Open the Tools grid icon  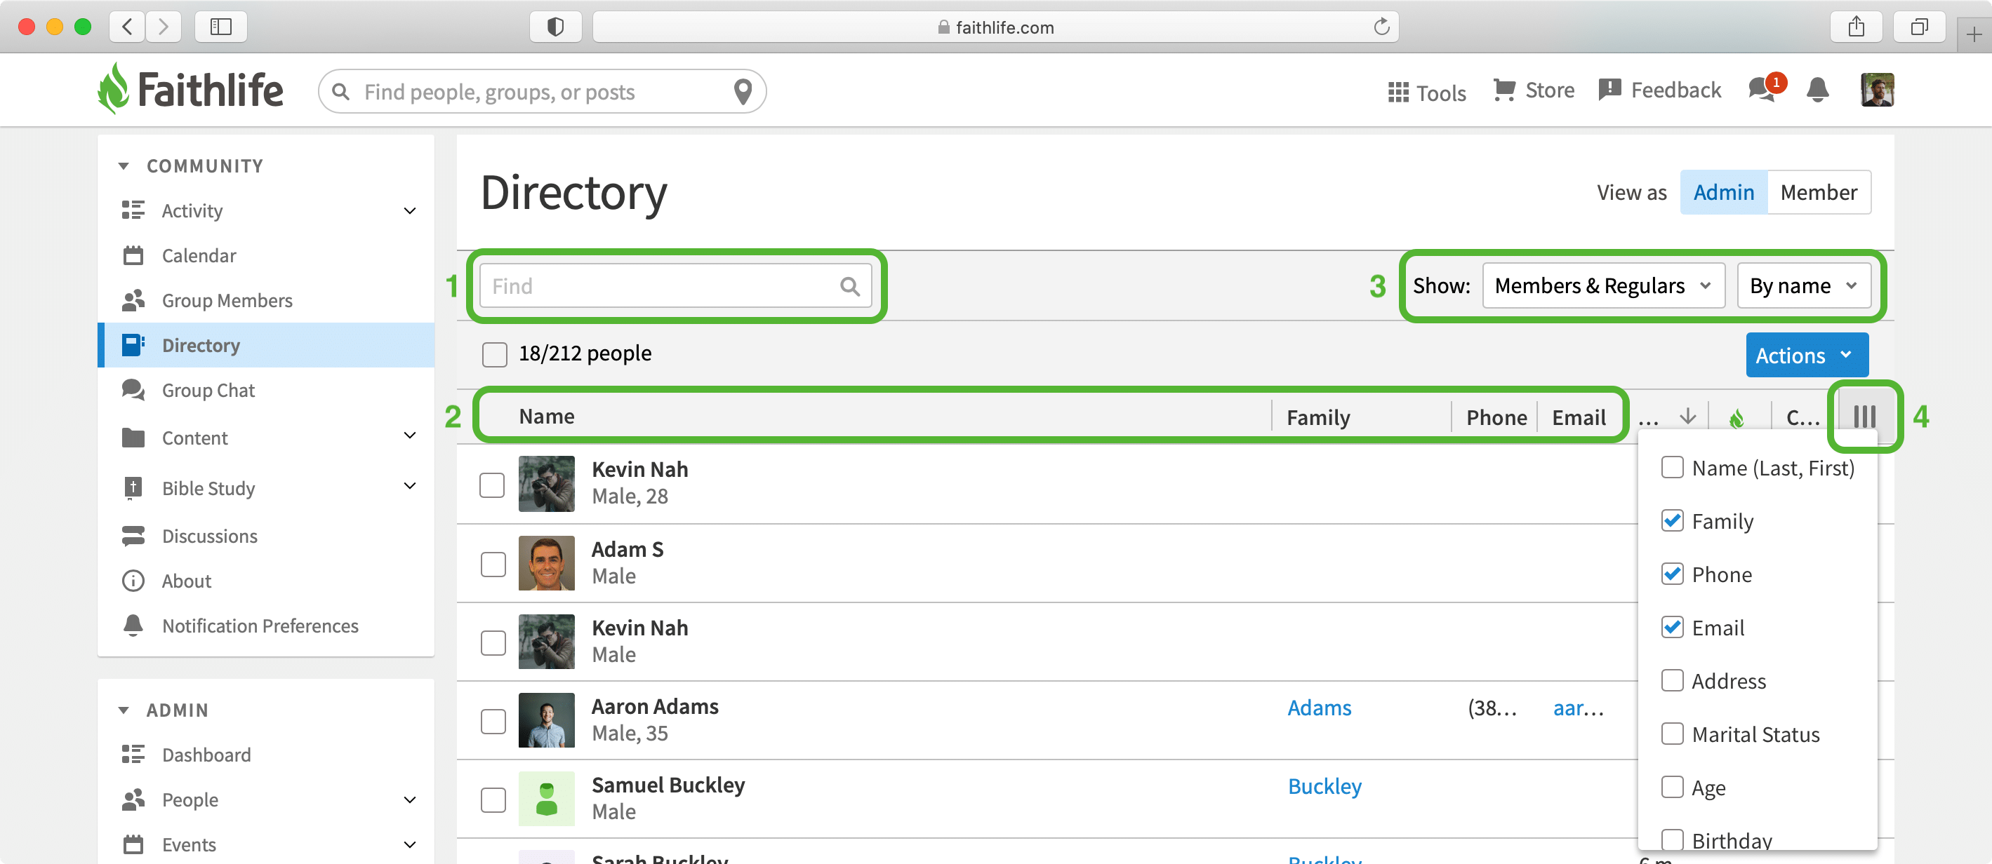click(x=1398, y=93)
